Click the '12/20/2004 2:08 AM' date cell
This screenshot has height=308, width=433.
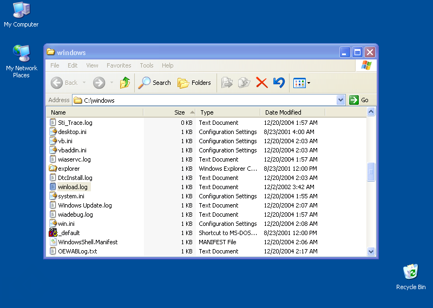291,224
